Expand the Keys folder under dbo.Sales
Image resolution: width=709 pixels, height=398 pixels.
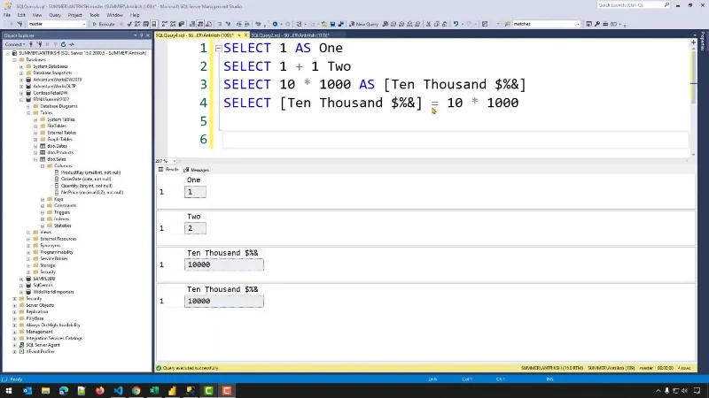click(x=43, y=199)
